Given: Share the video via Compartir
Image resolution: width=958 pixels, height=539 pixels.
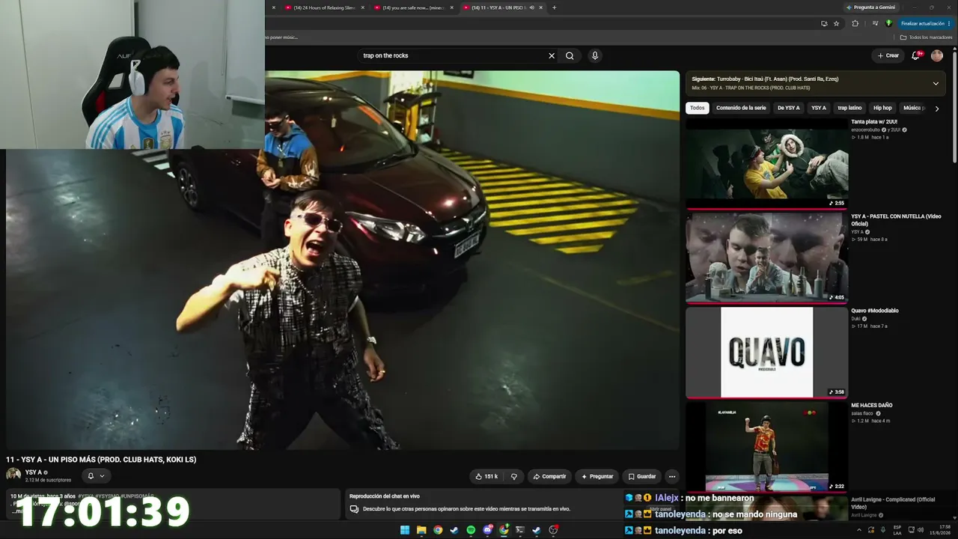Looking at the screenshot, I should [x=549, y=476].
